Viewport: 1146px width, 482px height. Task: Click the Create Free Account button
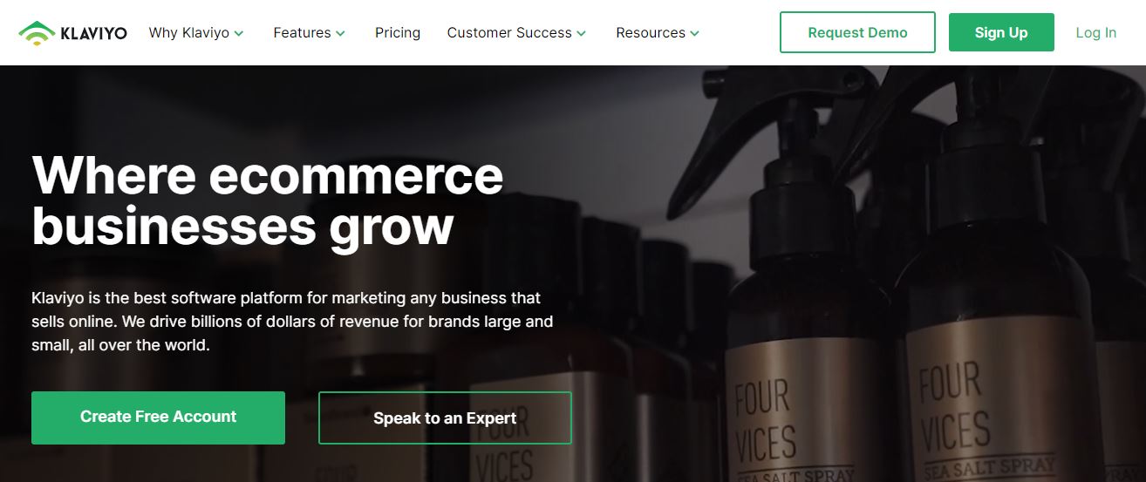click(158, 418)
